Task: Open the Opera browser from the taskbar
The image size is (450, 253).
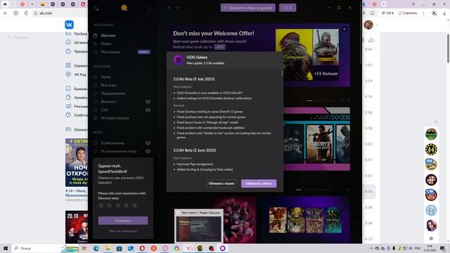Action: pyautogui.click(x=142, y=248)
